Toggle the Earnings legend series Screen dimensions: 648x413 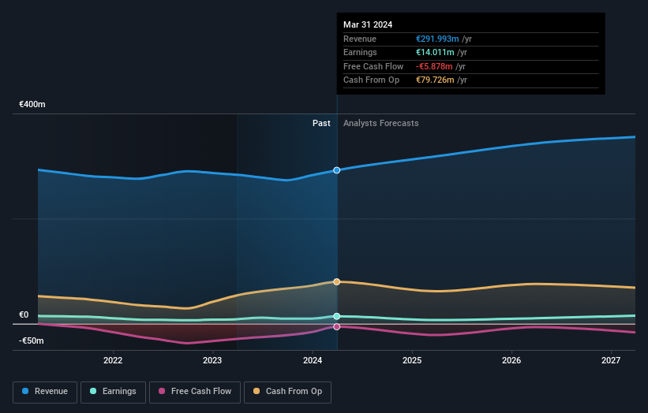tap(113, 392)
